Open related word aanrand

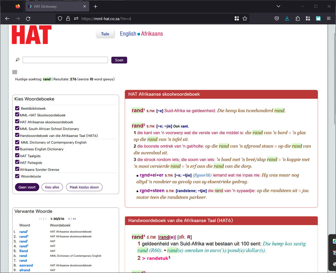26,265
